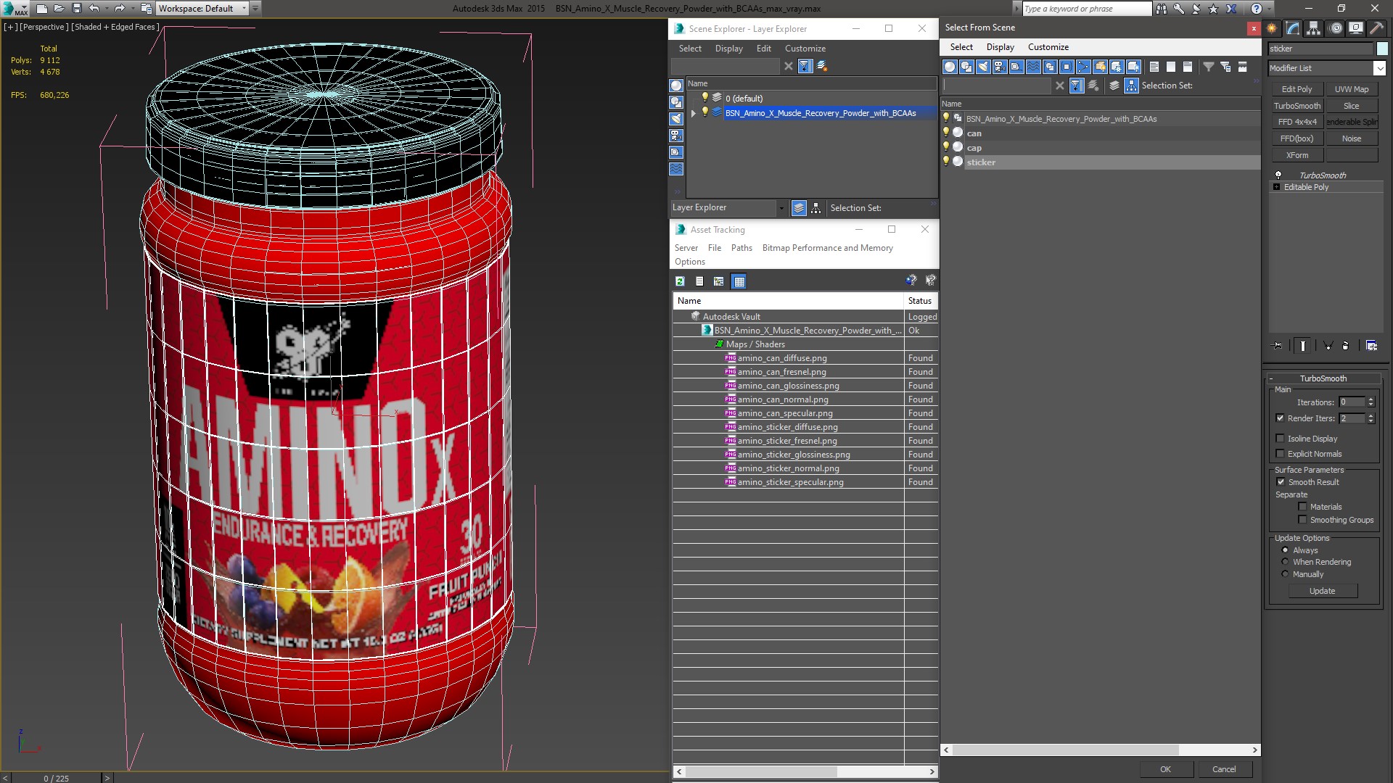The image size is (1393, 783).
Task: Click the Undo arrow in the top toolbar
Action: (x=94, y=9)
